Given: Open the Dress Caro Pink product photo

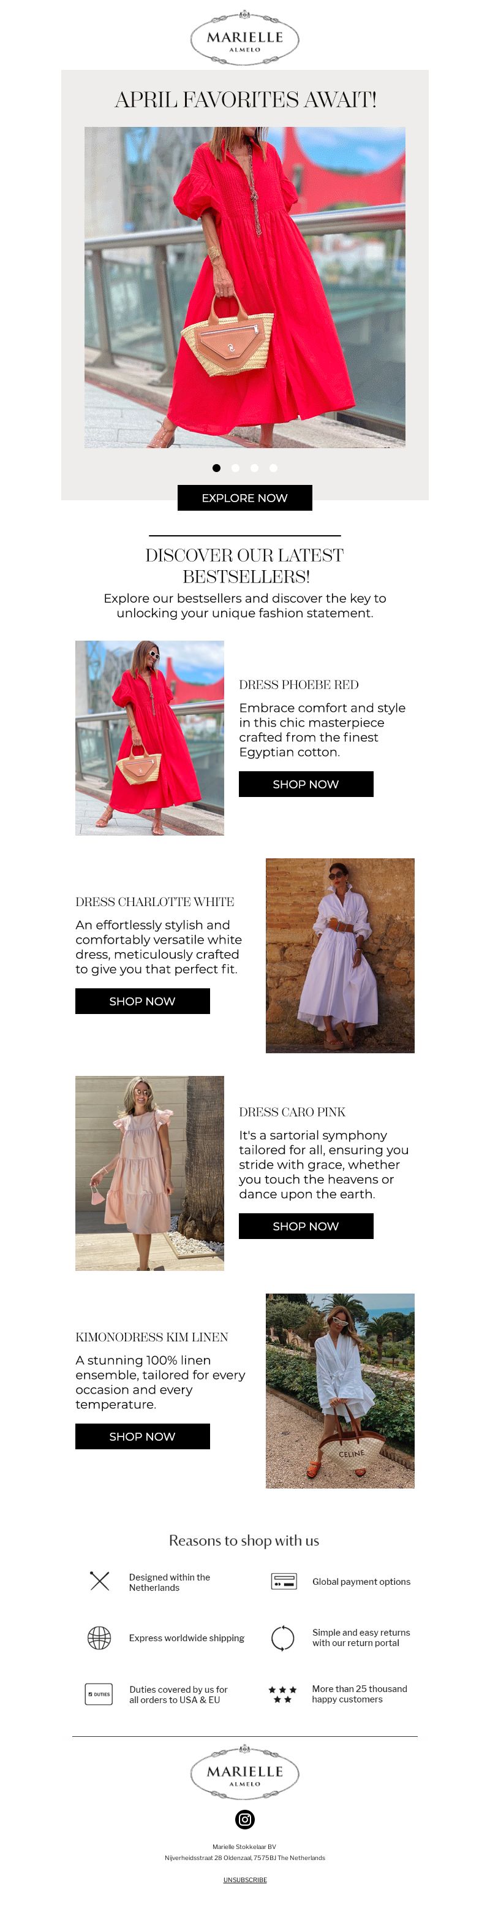Looking at the screenshot, I should click(x=150, y=1173).
